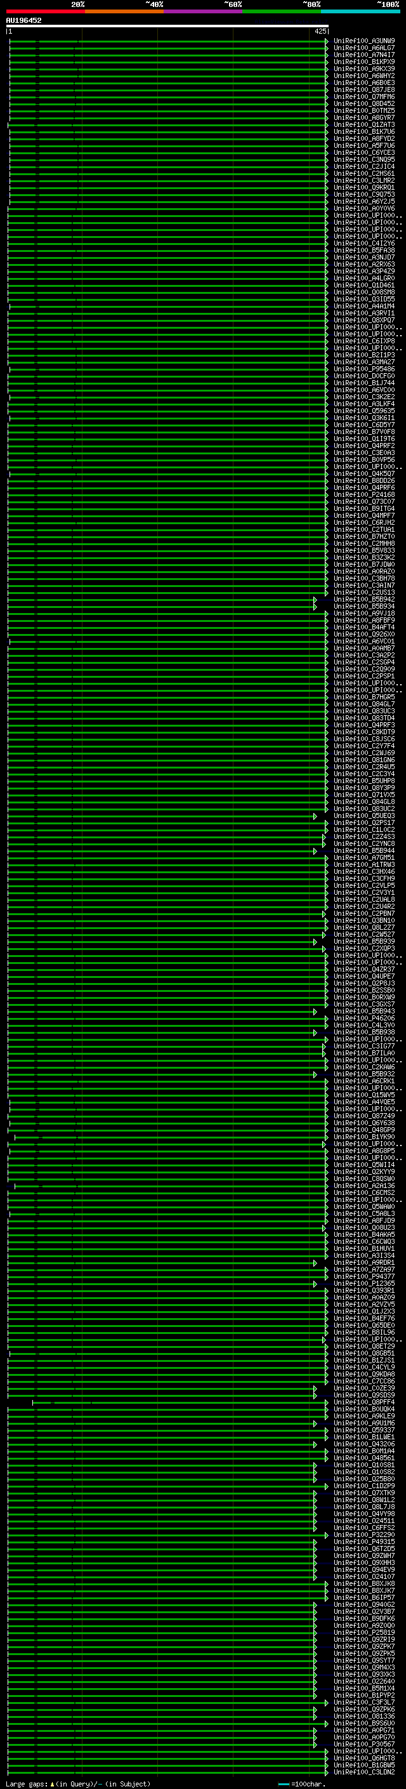Select the label UniRef100_B9S6U0

point(364,1723)
